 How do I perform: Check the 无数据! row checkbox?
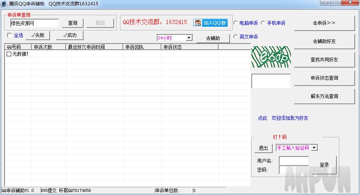(x=9, y=54)
